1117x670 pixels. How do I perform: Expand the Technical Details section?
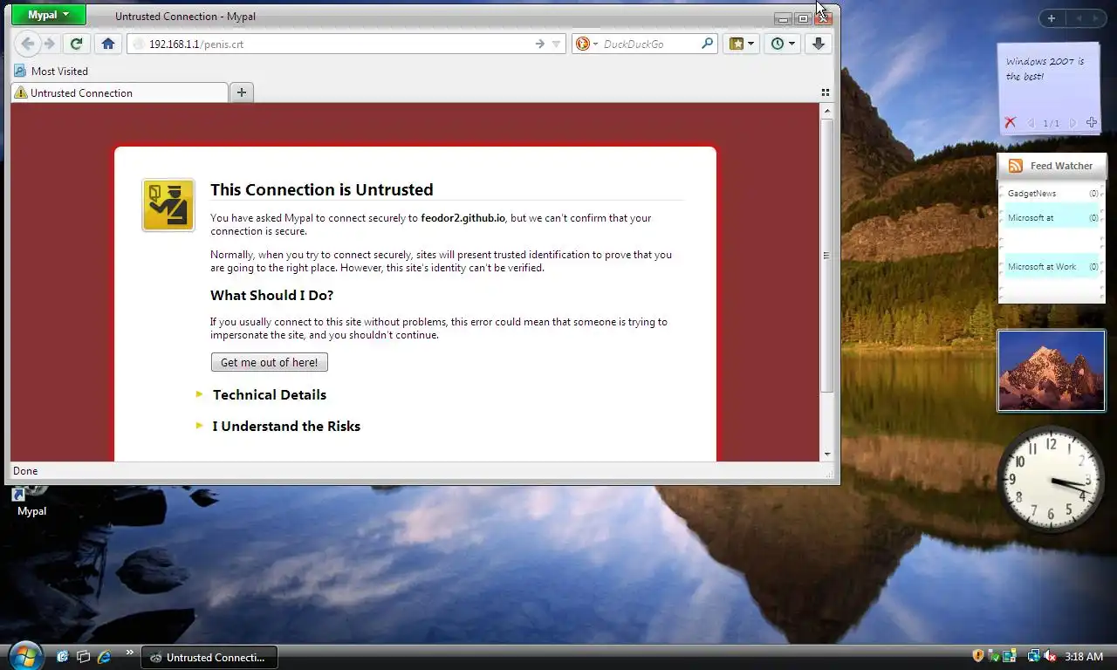(x=270, y=394)
